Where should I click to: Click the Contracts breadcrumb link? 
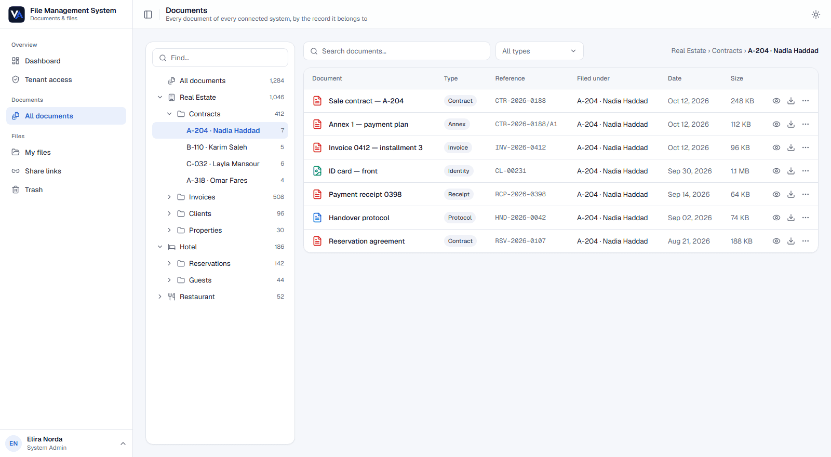pos(727,51)
